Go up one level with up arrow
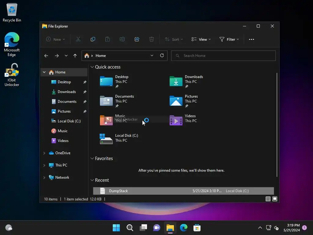This screenshot has height=235, width=313. tap(75, 56)
